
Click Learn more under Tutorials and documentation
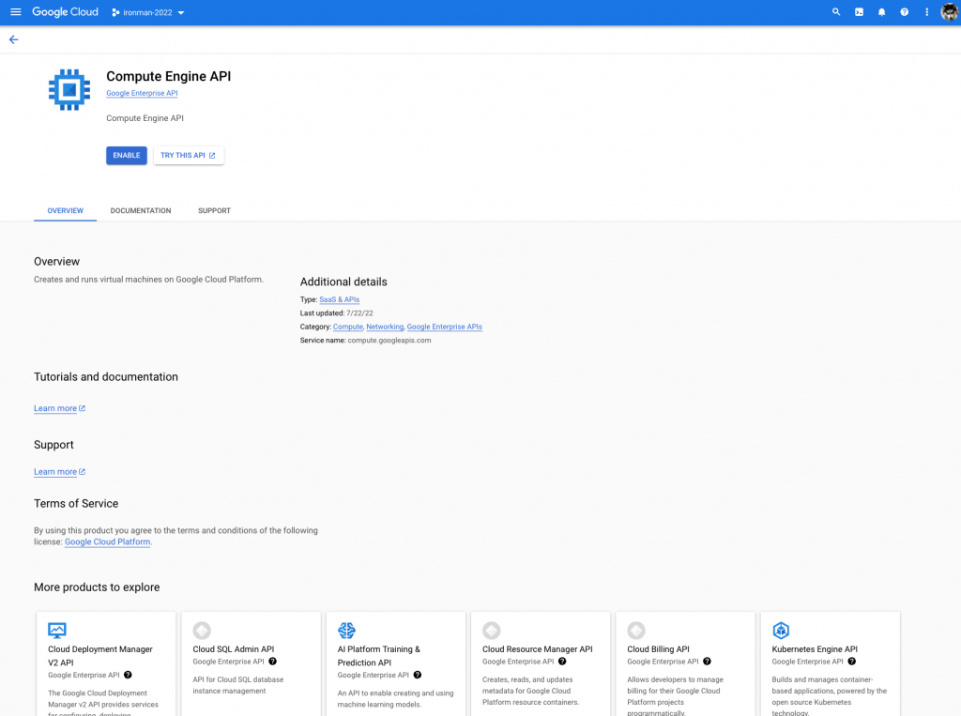pos(59,408)
